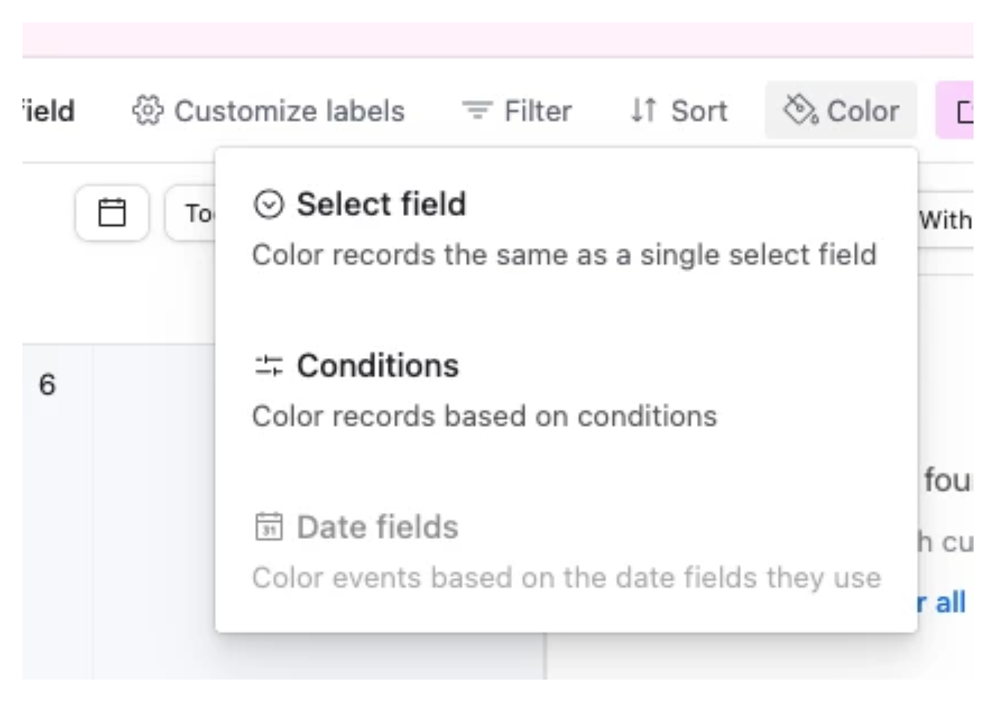
Task: Click the pink button at top right edge
Action: pyautogui.click(x=959, y=111)
